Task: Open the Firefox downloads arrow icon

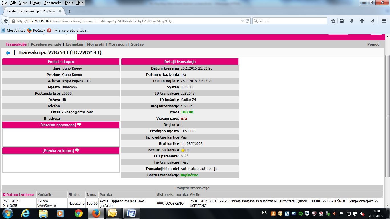Action: click(352, 21)
